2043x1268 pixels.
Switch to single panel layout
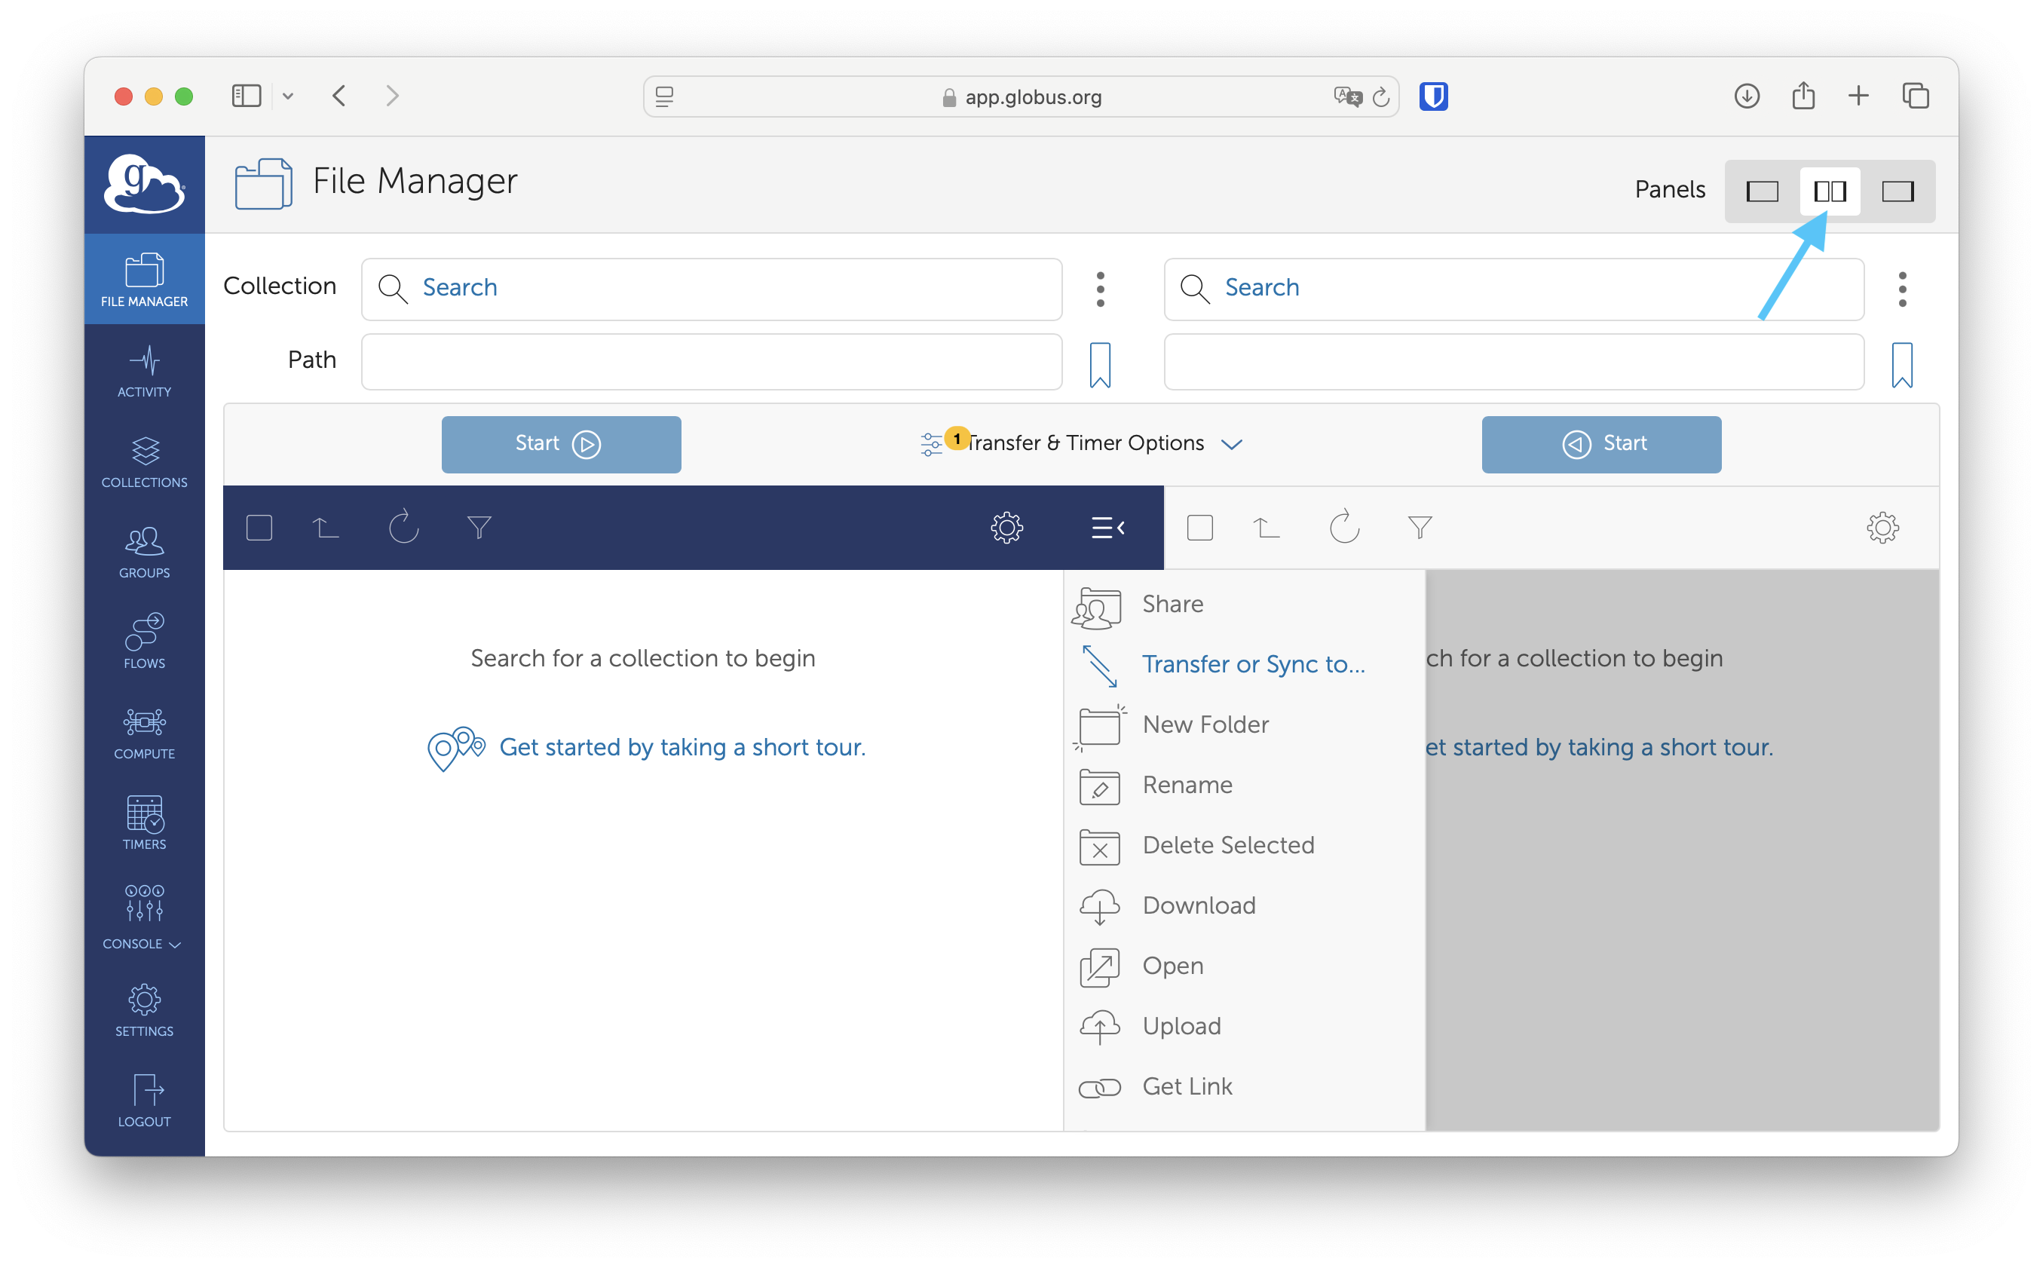(x=1761, y=191)
